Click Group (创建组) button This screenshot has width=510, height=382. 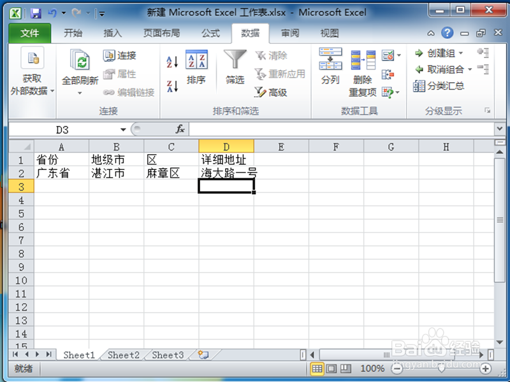point(435,53)
